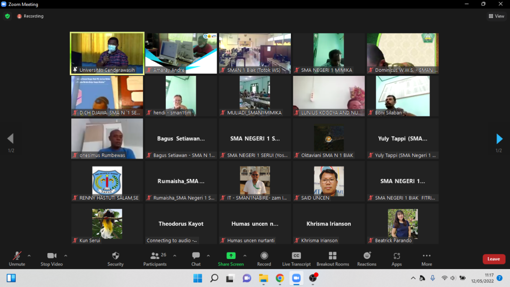Start Share Screen
Screen dimensions: 510x287
coord(231,259)
